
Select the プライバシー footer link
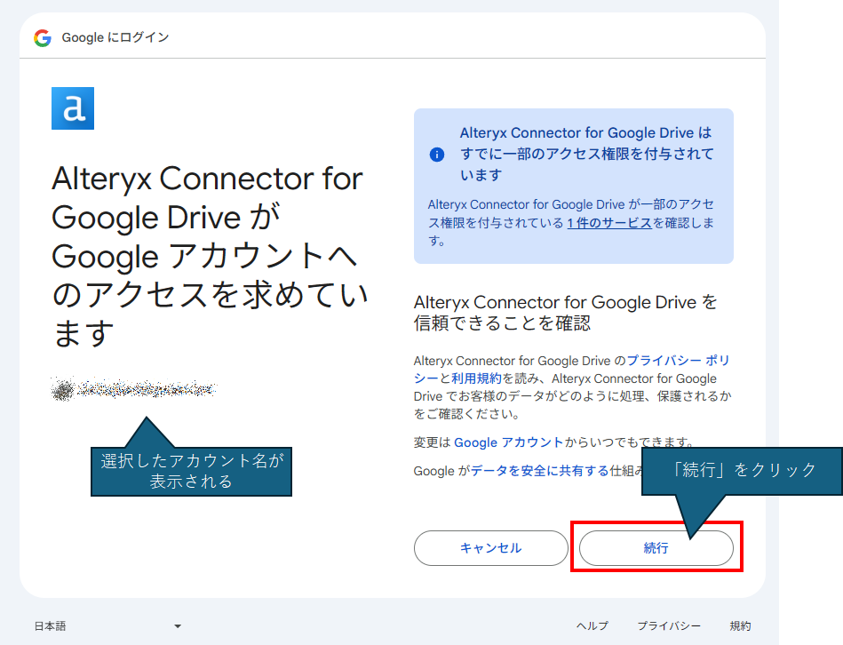pos(668,626)
